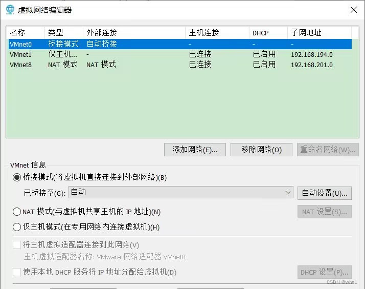Select the 仅主机模式 radio button
This screenshot has height=289, width=365.
pyautogui.click(x=17, y=227)
